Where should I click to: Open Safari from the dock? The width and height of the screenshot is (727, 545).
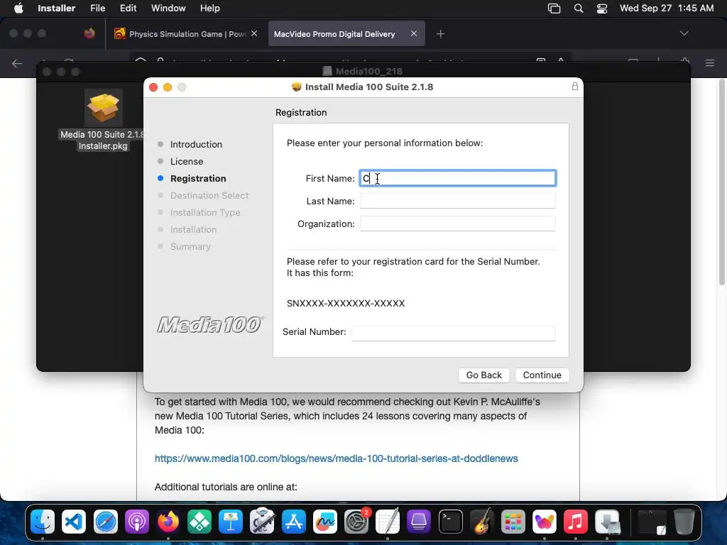[x=105, y=522]
